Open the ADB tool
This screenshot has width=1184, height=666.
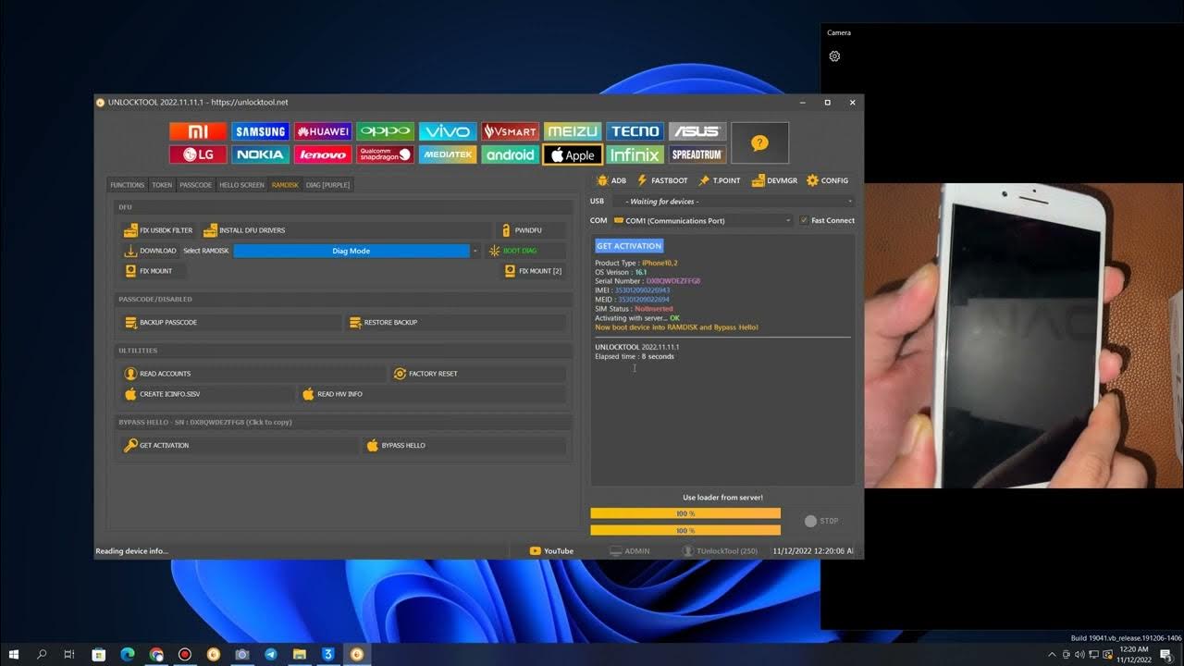tap(611, 180)
